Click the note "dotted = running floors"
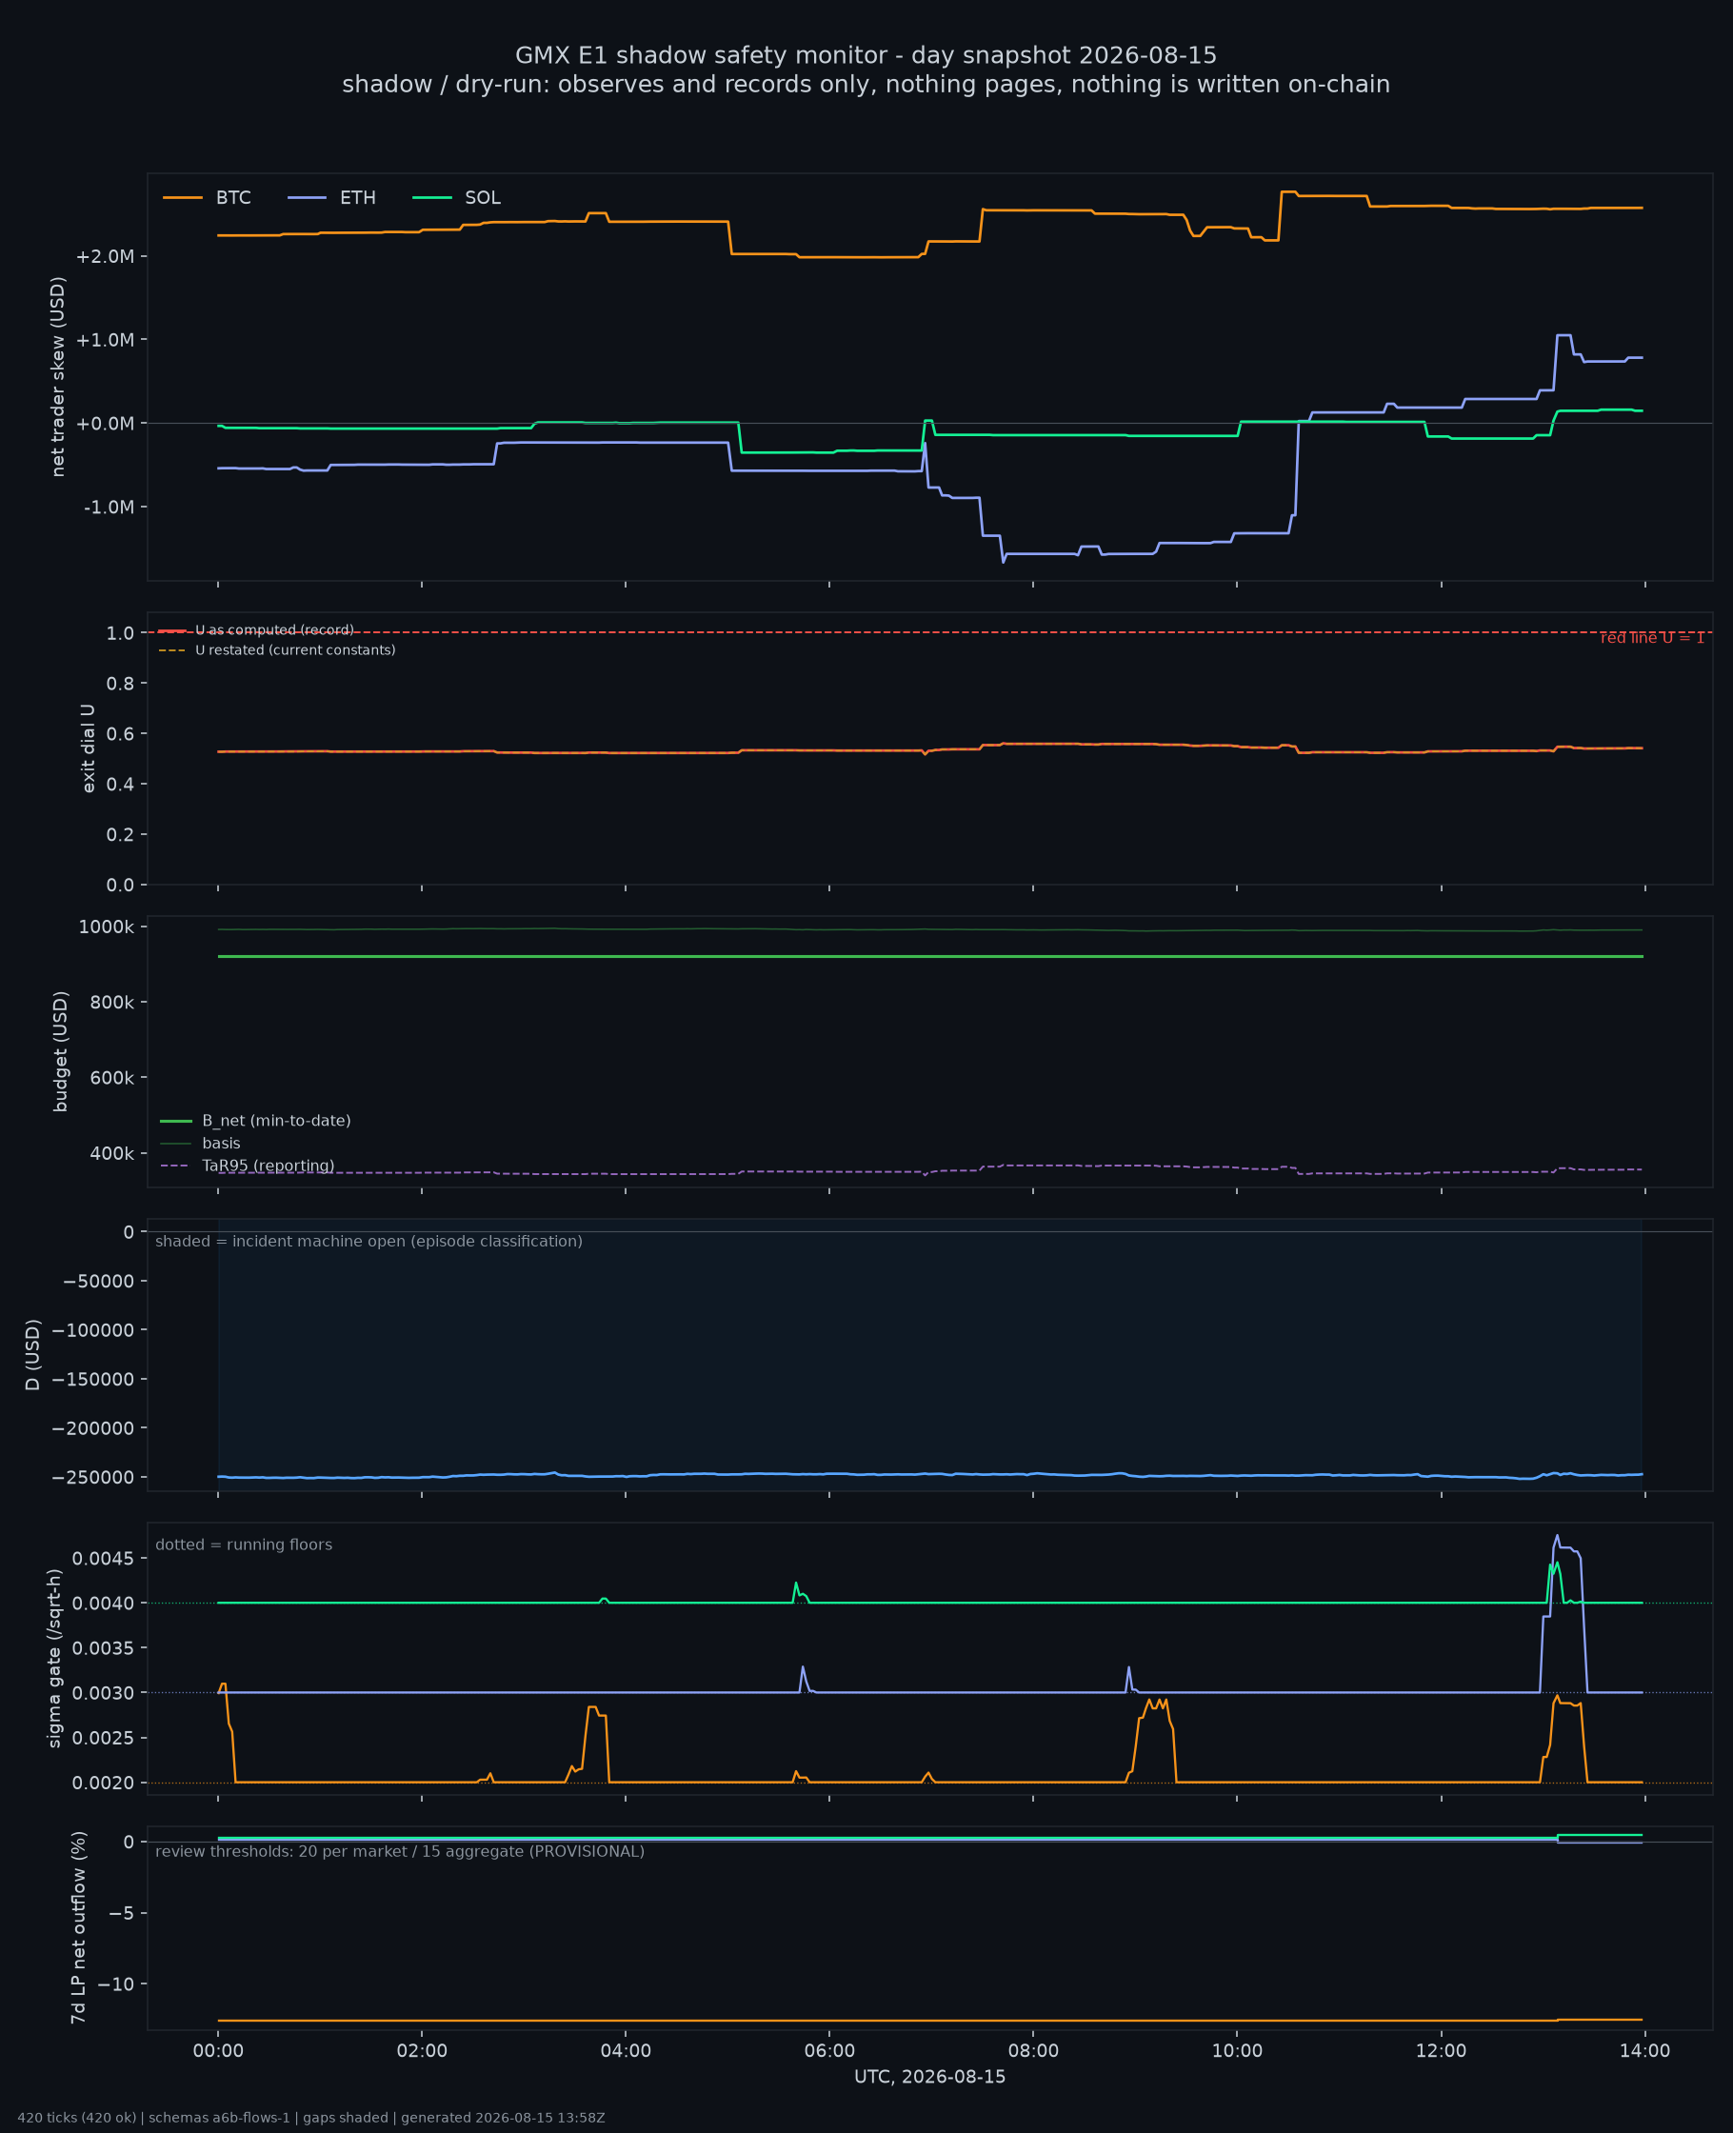This screenshot has height=2133, width=1733. click(x=244, y=1545)
